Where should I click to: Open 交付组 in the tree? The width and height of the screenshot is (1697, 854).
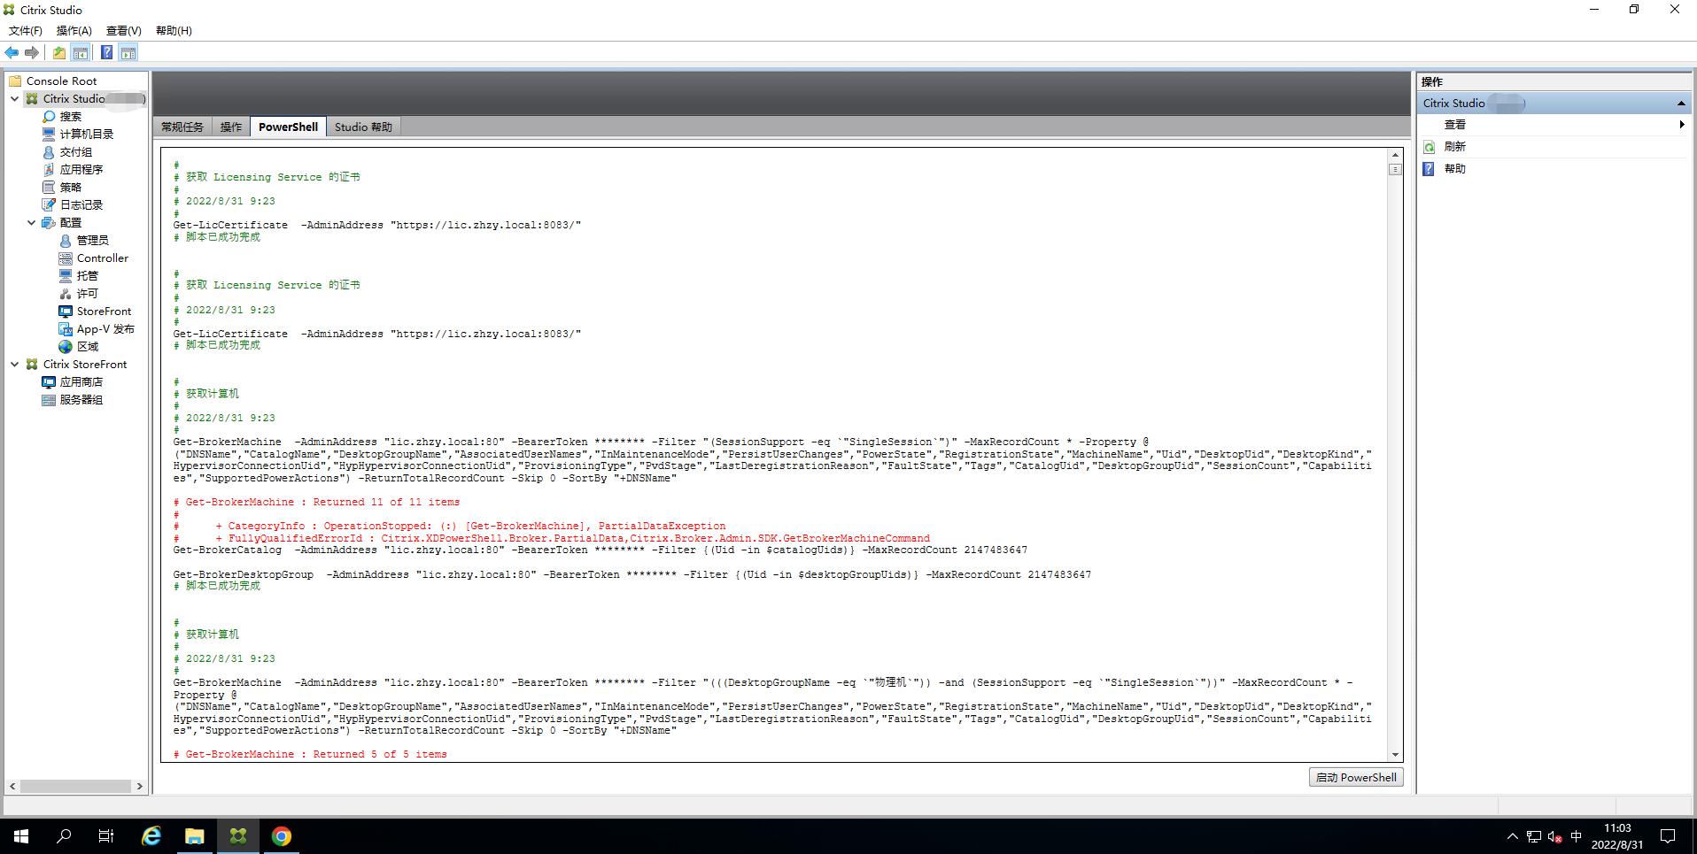(x=75, y=151)
